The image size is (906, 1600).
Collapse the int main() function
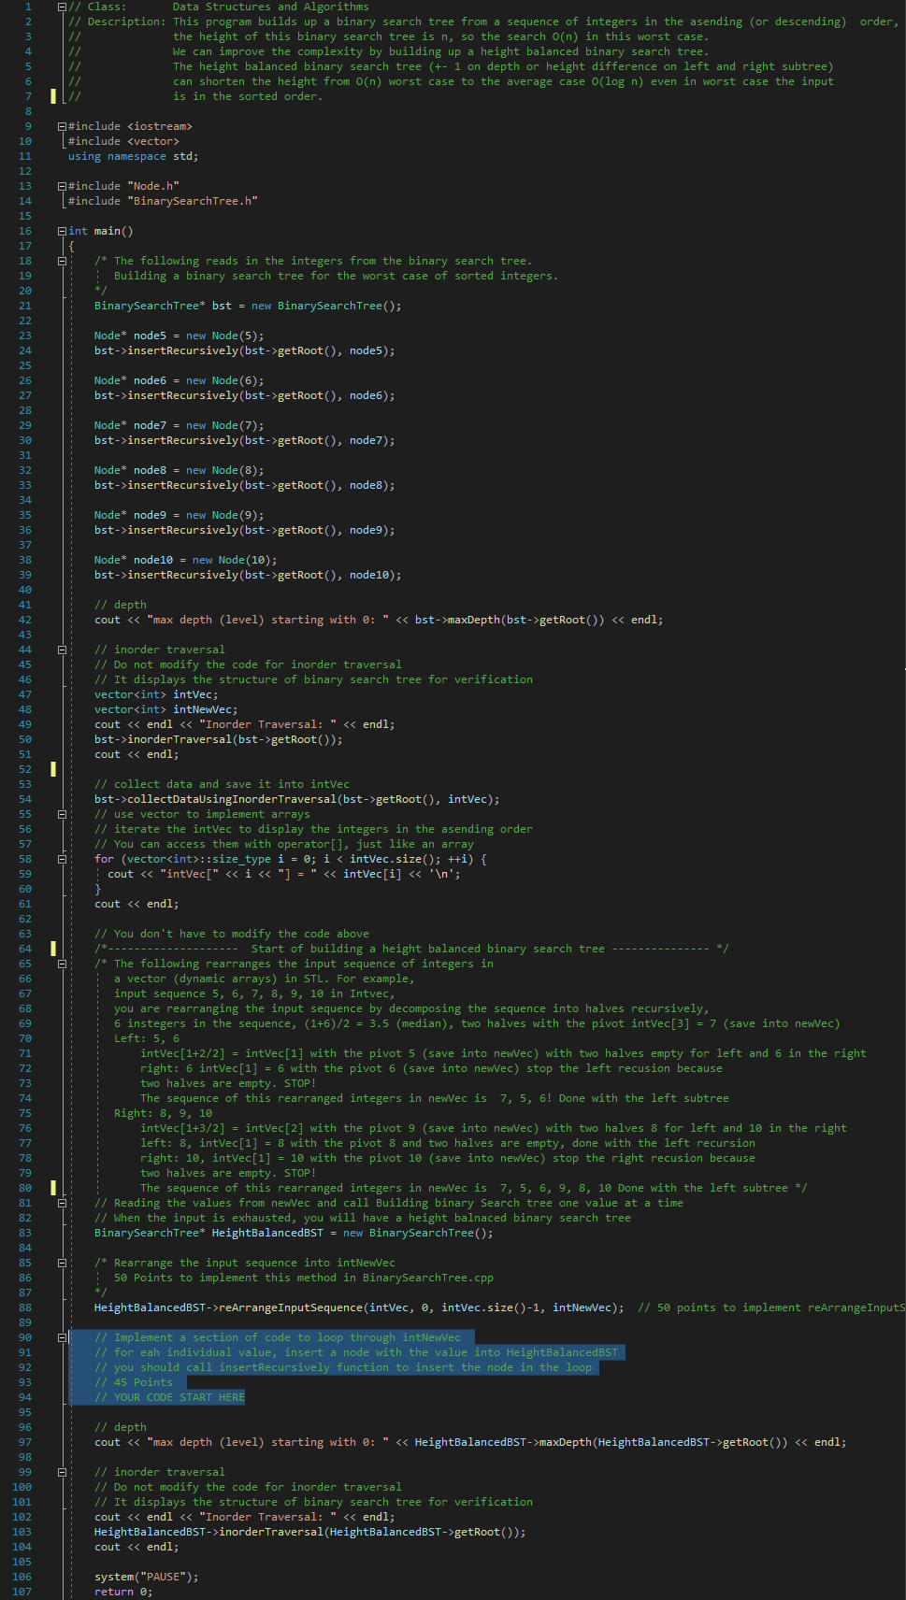click(62, 231)
